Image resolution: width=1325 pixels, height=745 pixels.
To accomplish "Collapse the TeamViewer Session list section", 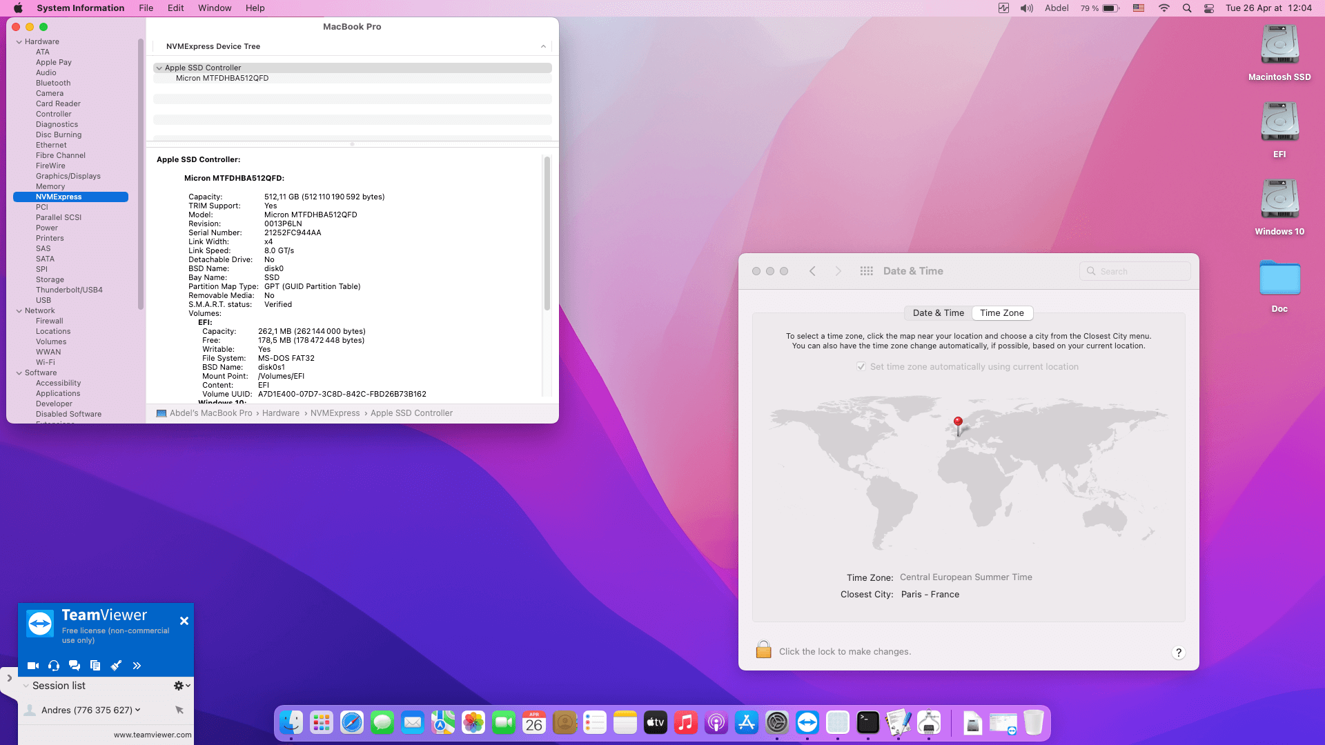I will point(26,686).
